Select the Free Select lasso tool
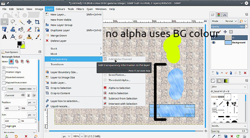The height and width of the screenshot is (138, 250). pos(13,22)
